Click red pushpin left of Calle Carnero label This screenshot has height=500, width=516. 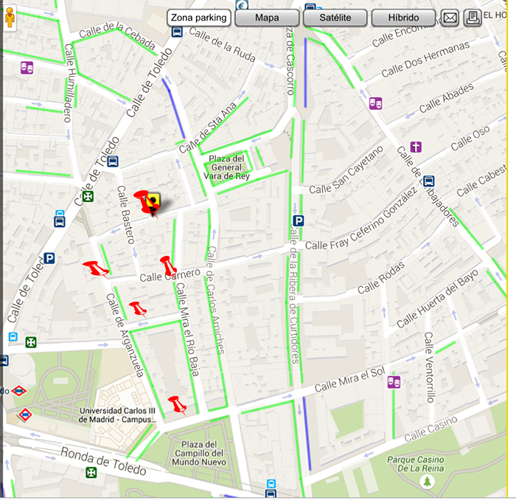pos(96,269)
